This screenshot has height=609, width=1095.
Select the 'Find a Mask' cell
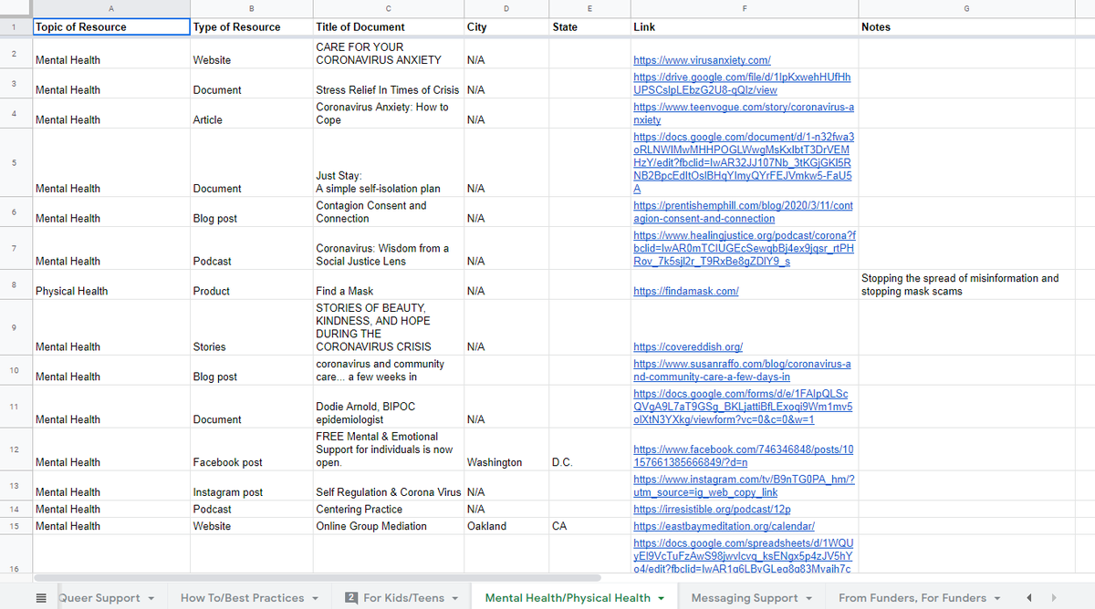tap(387, 285)
